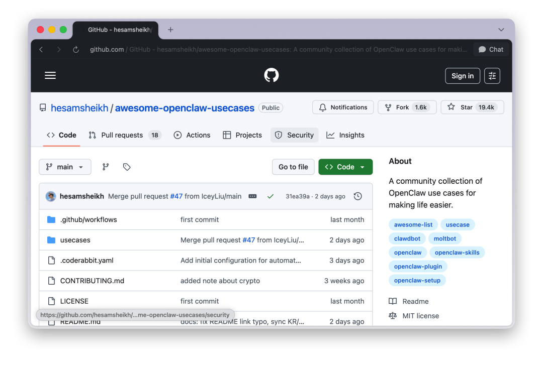Select the openclaw-plugin topic tag
The image size is (543, 366).
click(418, 267)
